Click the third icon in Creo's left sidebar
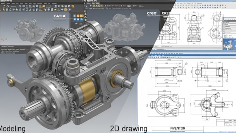 [85, 17]
